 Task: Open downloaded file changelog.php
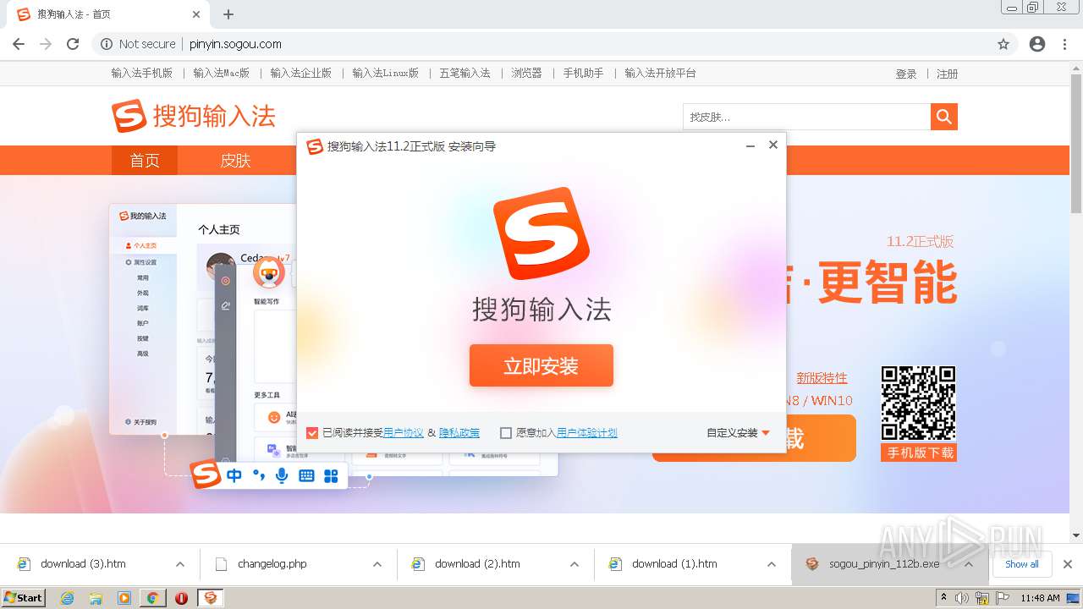click(272, 564)
